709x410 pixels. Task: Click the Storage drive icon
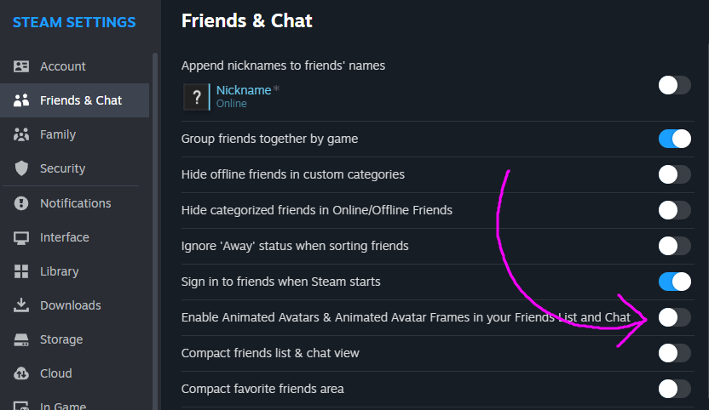tap(22, 339)
